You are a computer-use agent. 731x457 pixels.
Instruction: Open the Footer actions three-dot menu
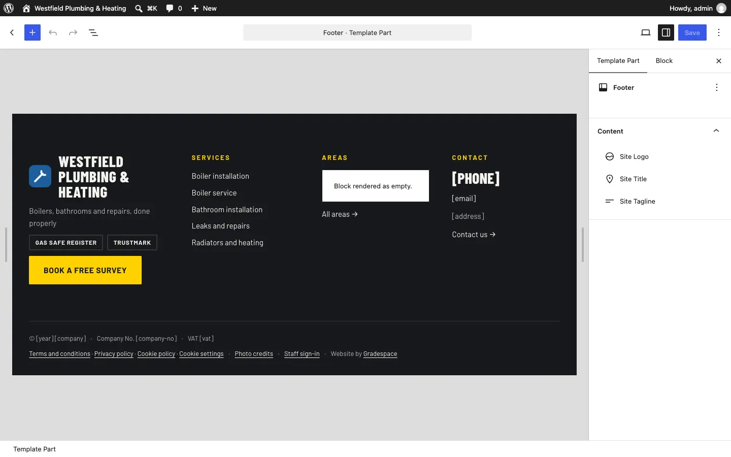click(717, 87)
